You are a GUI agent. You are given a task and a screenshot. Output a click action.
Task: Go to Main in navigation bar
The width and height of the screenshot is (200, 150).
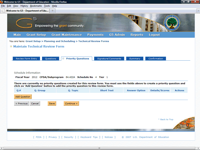tap(17, 35)
